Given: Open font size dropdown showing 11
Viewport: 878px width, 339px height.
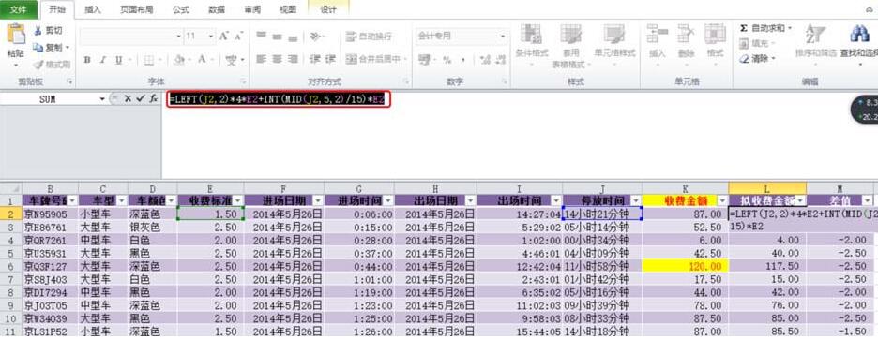Looking at the screenshot, I should 211,36.
